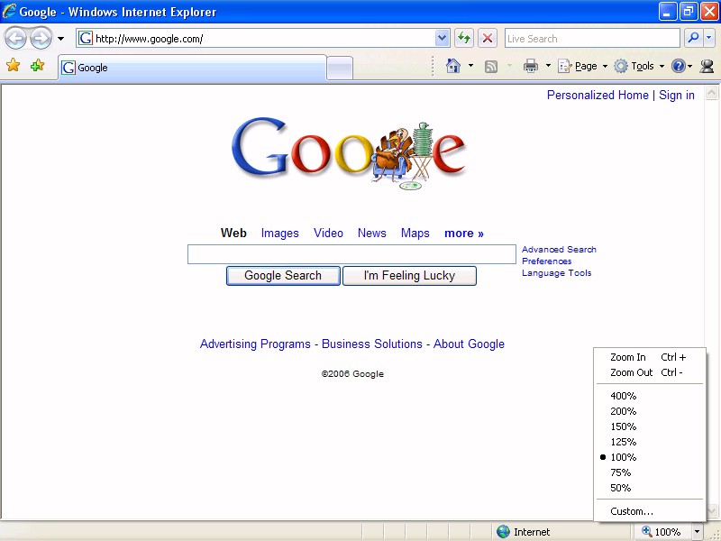
Task: Open a new blank tab
Action: click(x=340, y=69)
